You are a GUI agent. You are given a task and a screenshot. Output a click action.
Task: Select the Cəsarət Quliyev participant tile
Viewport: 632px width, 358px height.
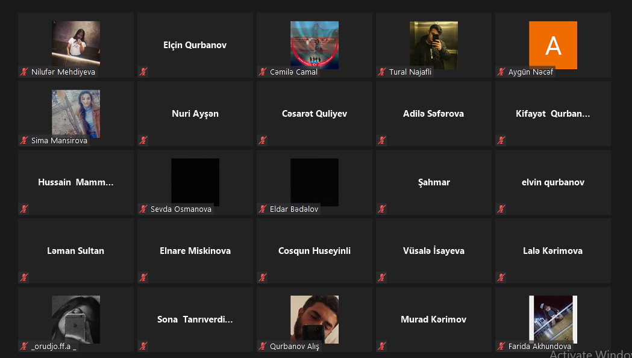coord(314,114)
